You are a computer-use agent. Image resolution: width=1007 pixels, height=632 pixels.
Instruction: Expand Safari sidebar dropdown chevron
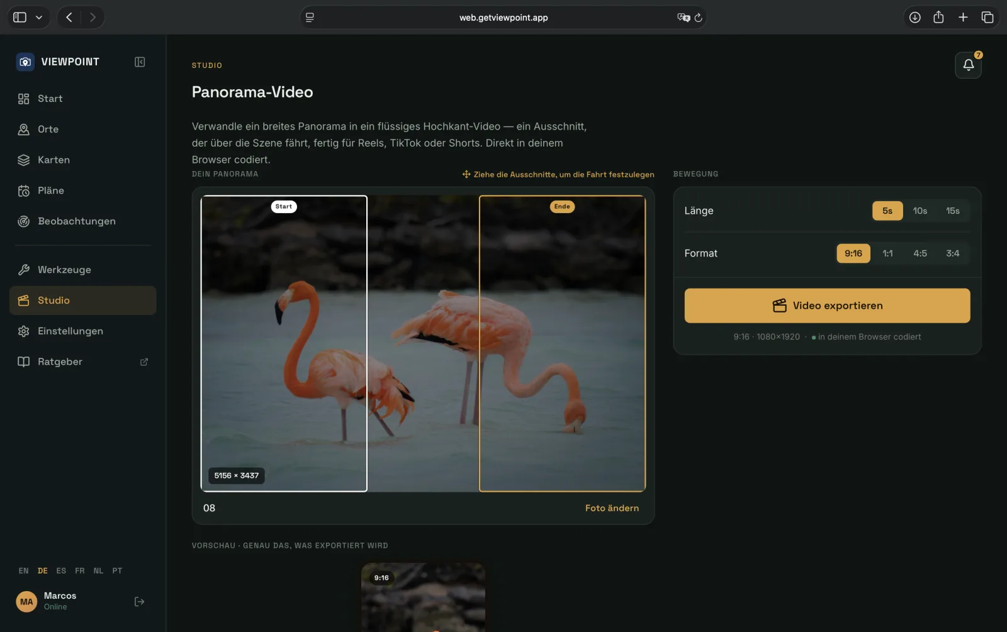pos(39,18)
